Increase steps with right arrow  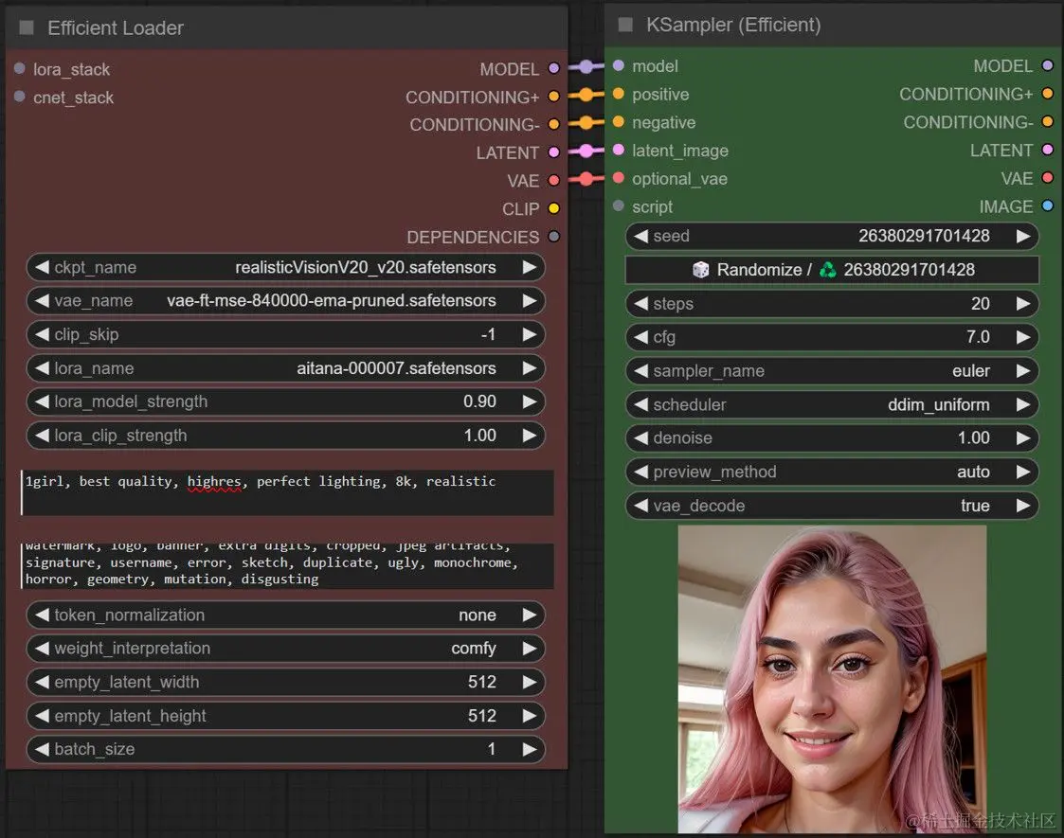tap(1022, 304)
